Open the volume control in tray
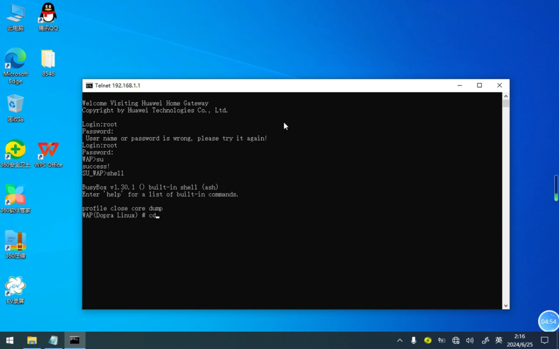559x349 pixels. point(470,340)
